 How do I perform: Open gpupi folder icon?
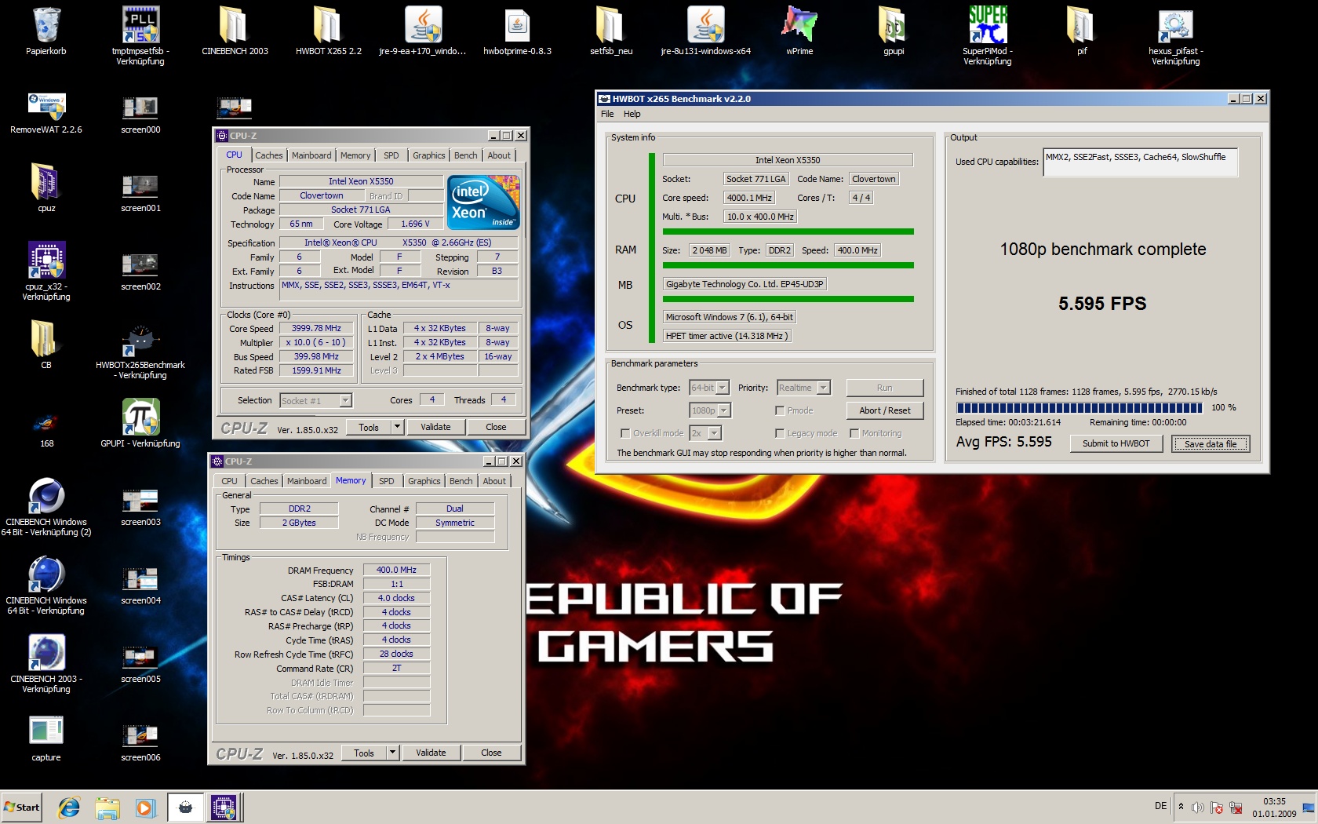(x=894, y=25)
